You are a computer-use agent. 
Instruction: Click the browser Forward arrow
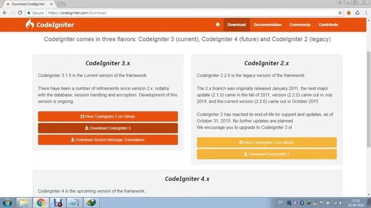(x=13, y=13)
